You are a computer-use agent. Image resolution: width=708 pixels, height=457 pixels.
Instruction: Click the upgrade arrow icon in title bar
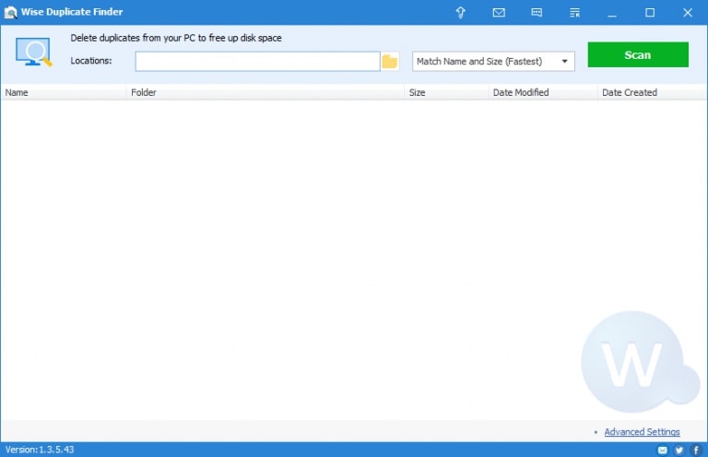[x=461, y=12]
